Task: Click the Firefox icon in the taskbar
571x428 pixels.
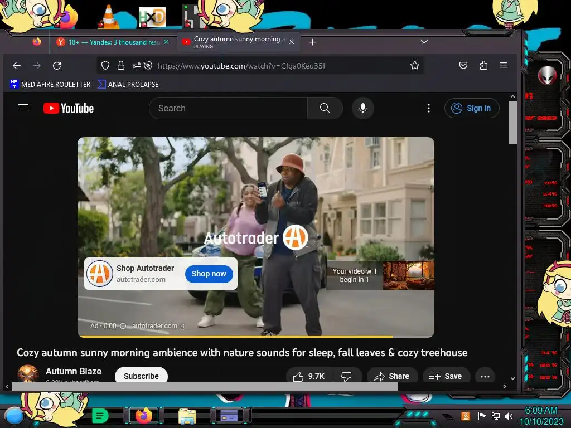Action: [144, 415]
